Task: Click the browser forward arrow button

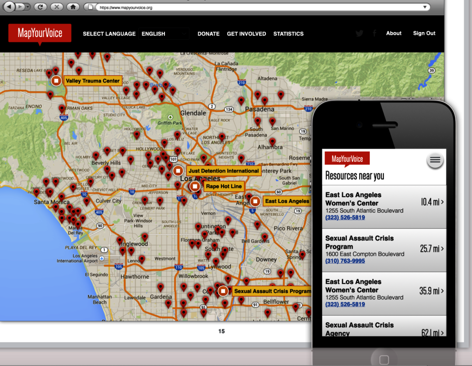Action: pos(20,6)
